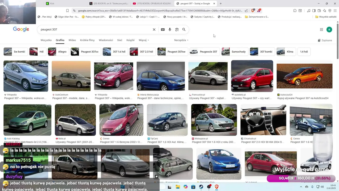Screen dimensions: 339x191
Task: Click the Klima filter chip
Action: (286, 52)
